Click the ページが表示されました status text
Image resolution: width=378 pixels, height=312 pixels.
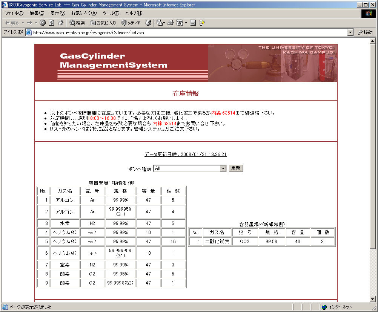[x=30, y=307]
